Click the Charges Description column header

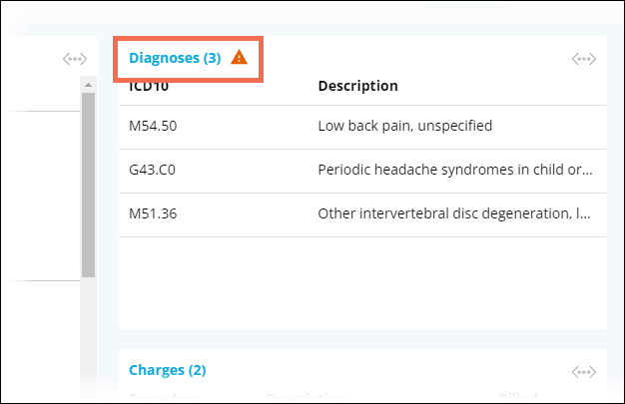304,397
